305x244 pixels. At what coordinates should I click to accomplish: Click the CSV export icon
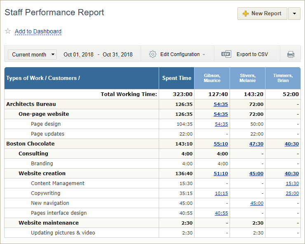(226, 54)
